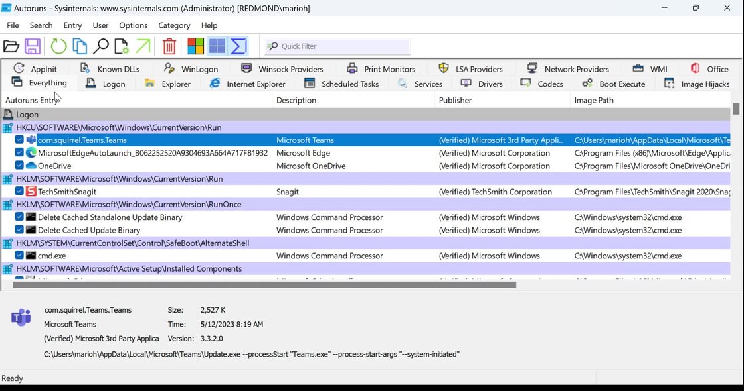
Task: Open the Category menu
Action: [174, 25]
